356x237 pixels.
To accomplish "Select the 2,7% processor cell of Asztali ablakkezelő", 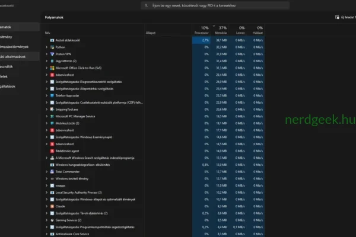I will tap(201, 40).
